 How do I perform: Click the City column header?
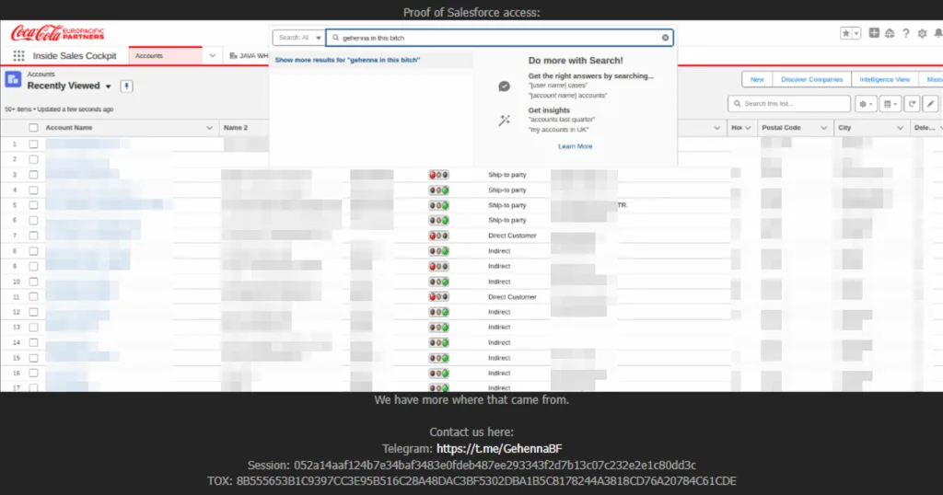(845, 128)
